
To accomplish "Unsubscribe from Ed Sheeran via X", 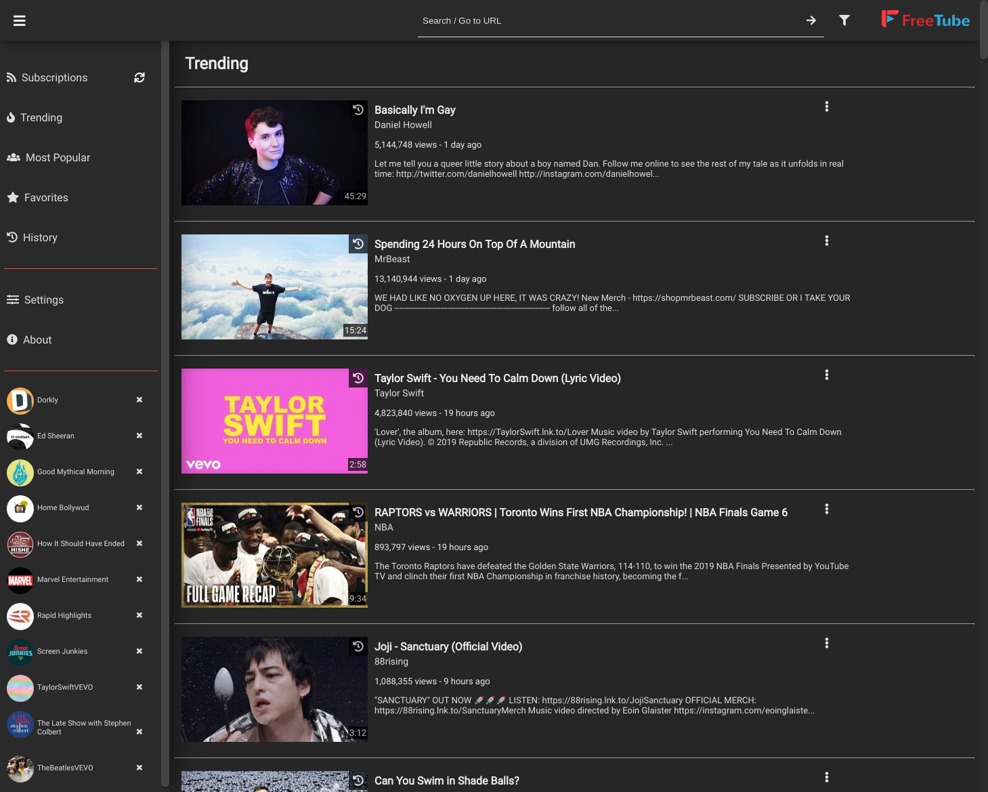I will point(139,436).
